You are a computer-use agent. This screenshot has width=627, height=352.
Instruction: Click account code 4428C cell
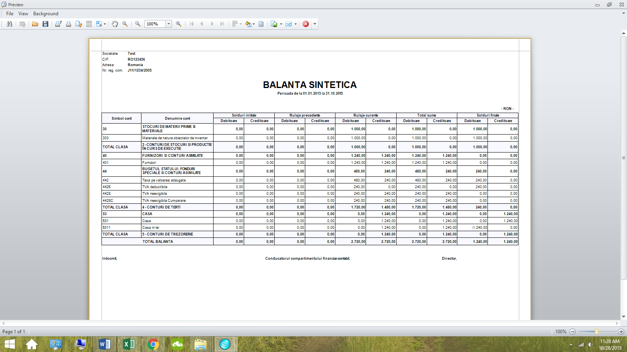coord(121,201)
